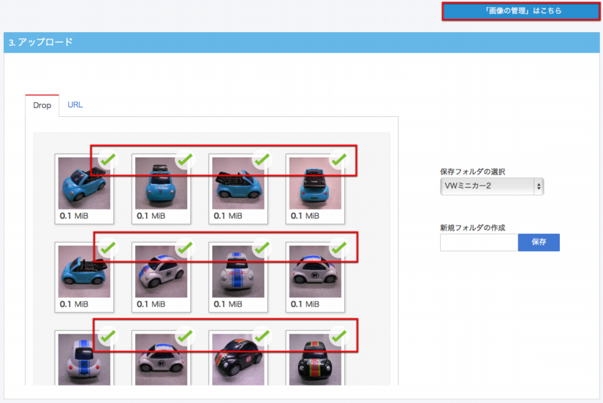603x403 pixels.
Task: Click checkmark on middle-row blue convertible thumbnail
Action: click(107, 248)
